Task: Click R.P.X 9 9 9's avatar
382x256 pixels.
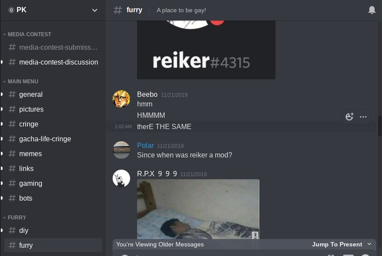Action: coord(121,178)
